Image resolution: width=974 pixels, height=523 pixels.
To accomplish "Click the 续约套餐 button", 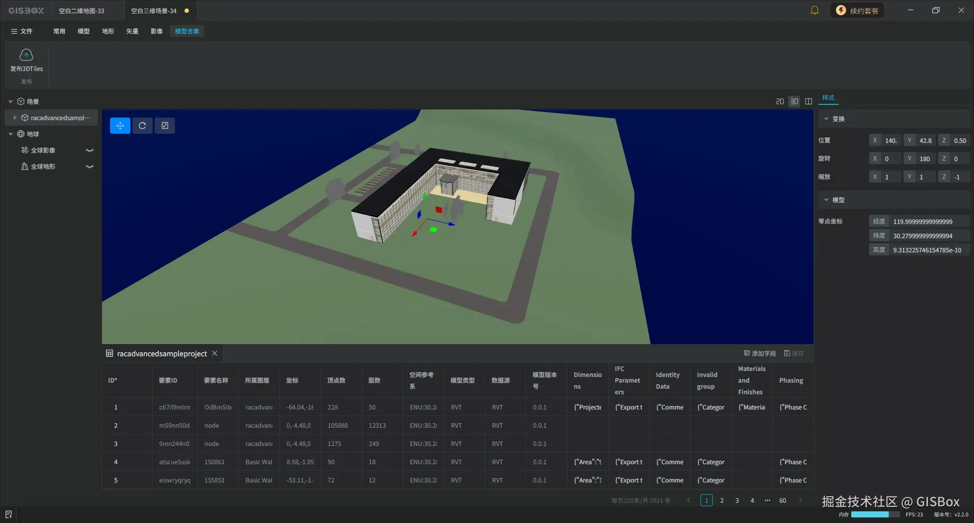I will pyautogui.click(x=857, y=11).
